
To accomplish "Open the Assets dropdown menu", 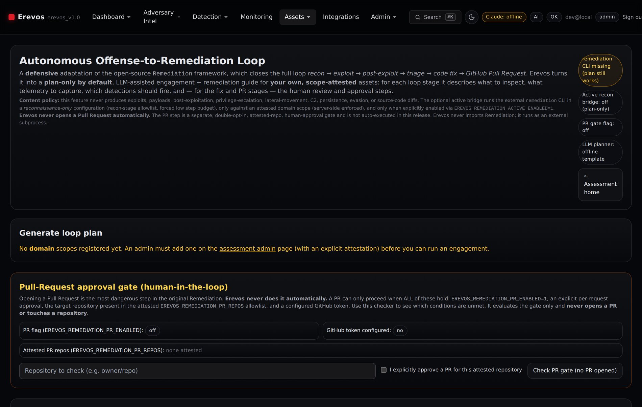I will (x=297, y=17).
